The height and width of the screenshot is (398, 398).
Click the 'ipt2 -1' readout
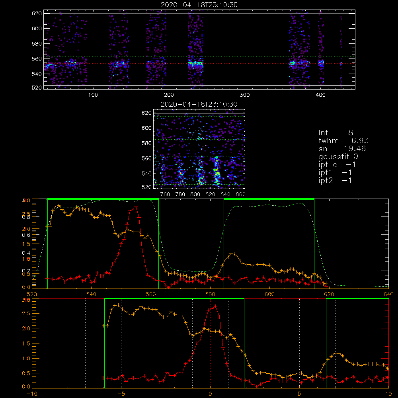[335, 180]
